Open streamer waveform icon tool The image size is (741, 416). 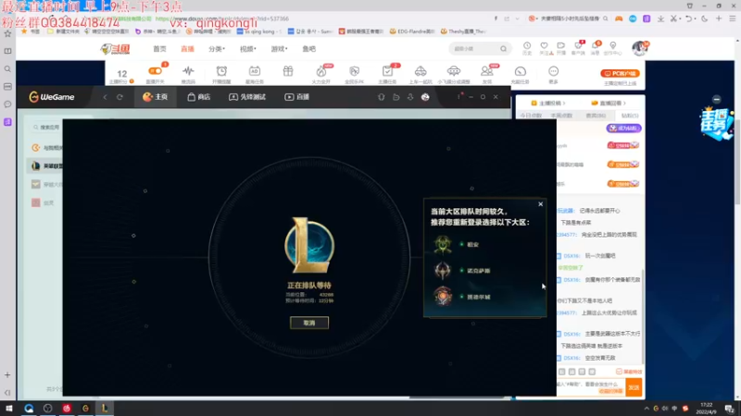point(188,71)
